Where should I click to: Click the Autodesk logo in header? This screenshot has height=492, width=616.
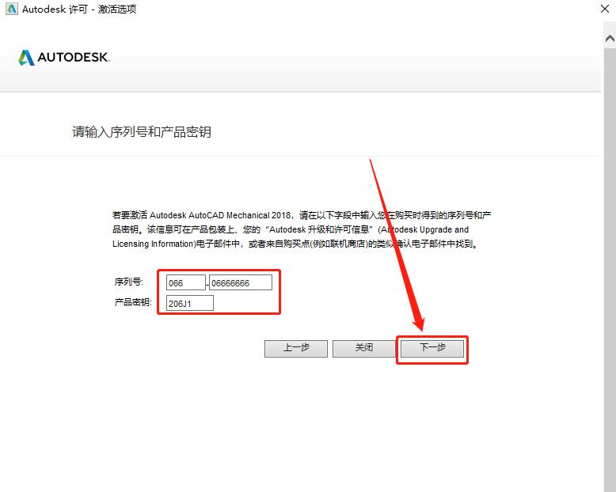[64, 58]
